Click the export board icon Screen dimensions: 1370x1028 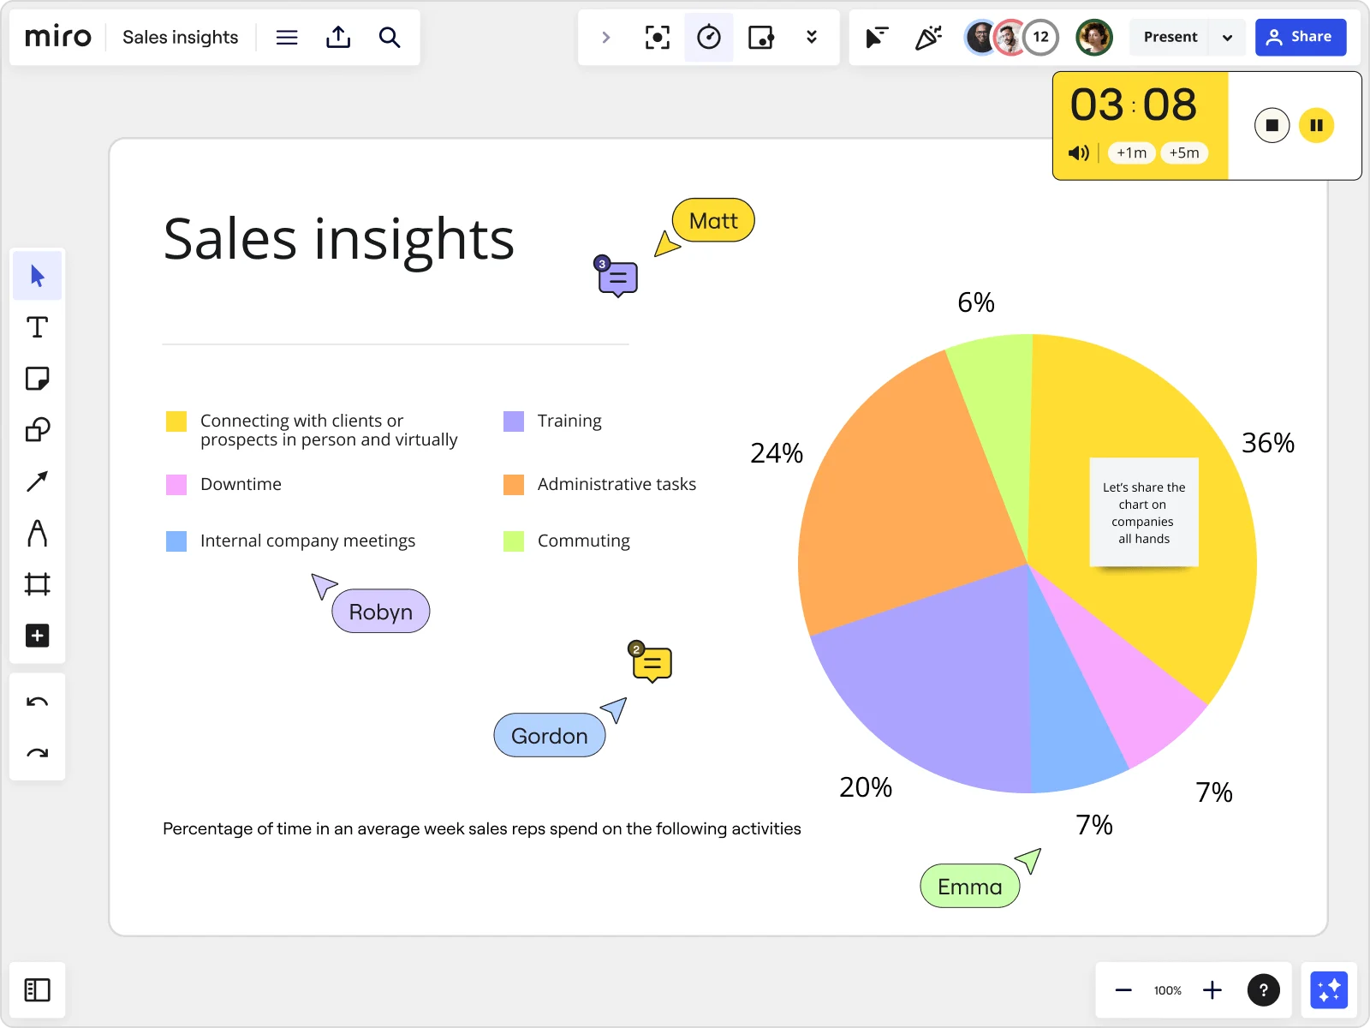coord(338,37)
